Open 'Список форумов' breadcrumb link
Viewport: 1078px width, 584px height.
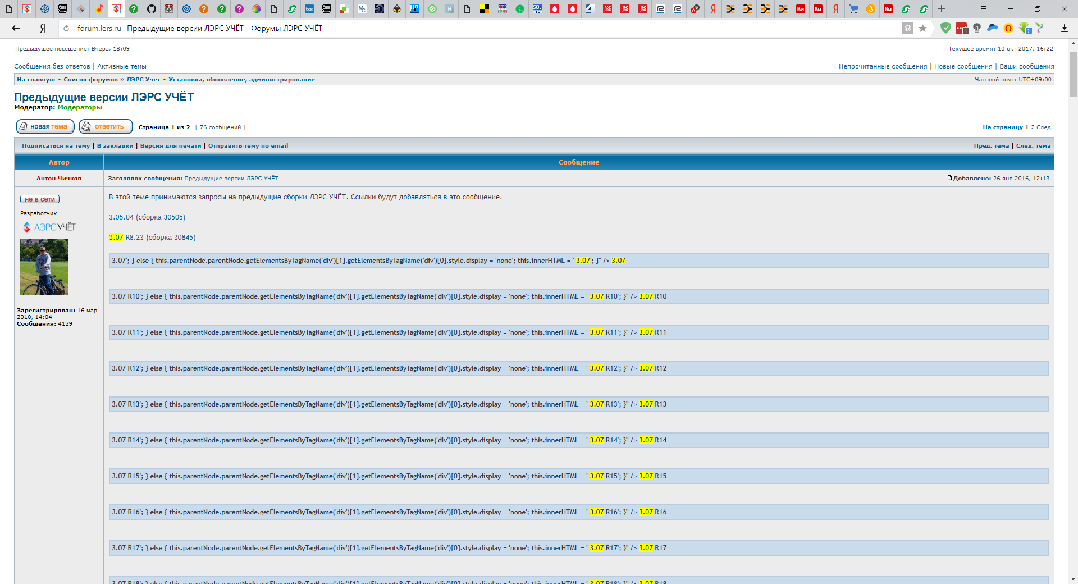(90, 80)
